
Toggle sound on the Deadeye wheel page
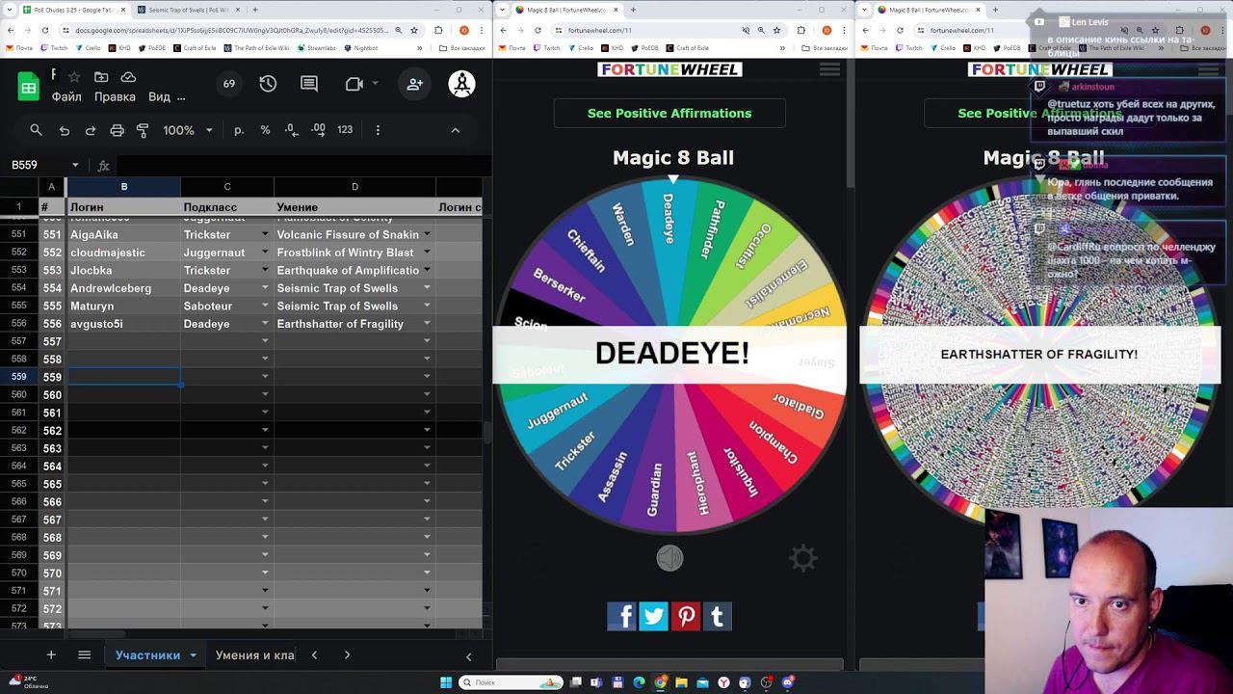click(669, 558)
